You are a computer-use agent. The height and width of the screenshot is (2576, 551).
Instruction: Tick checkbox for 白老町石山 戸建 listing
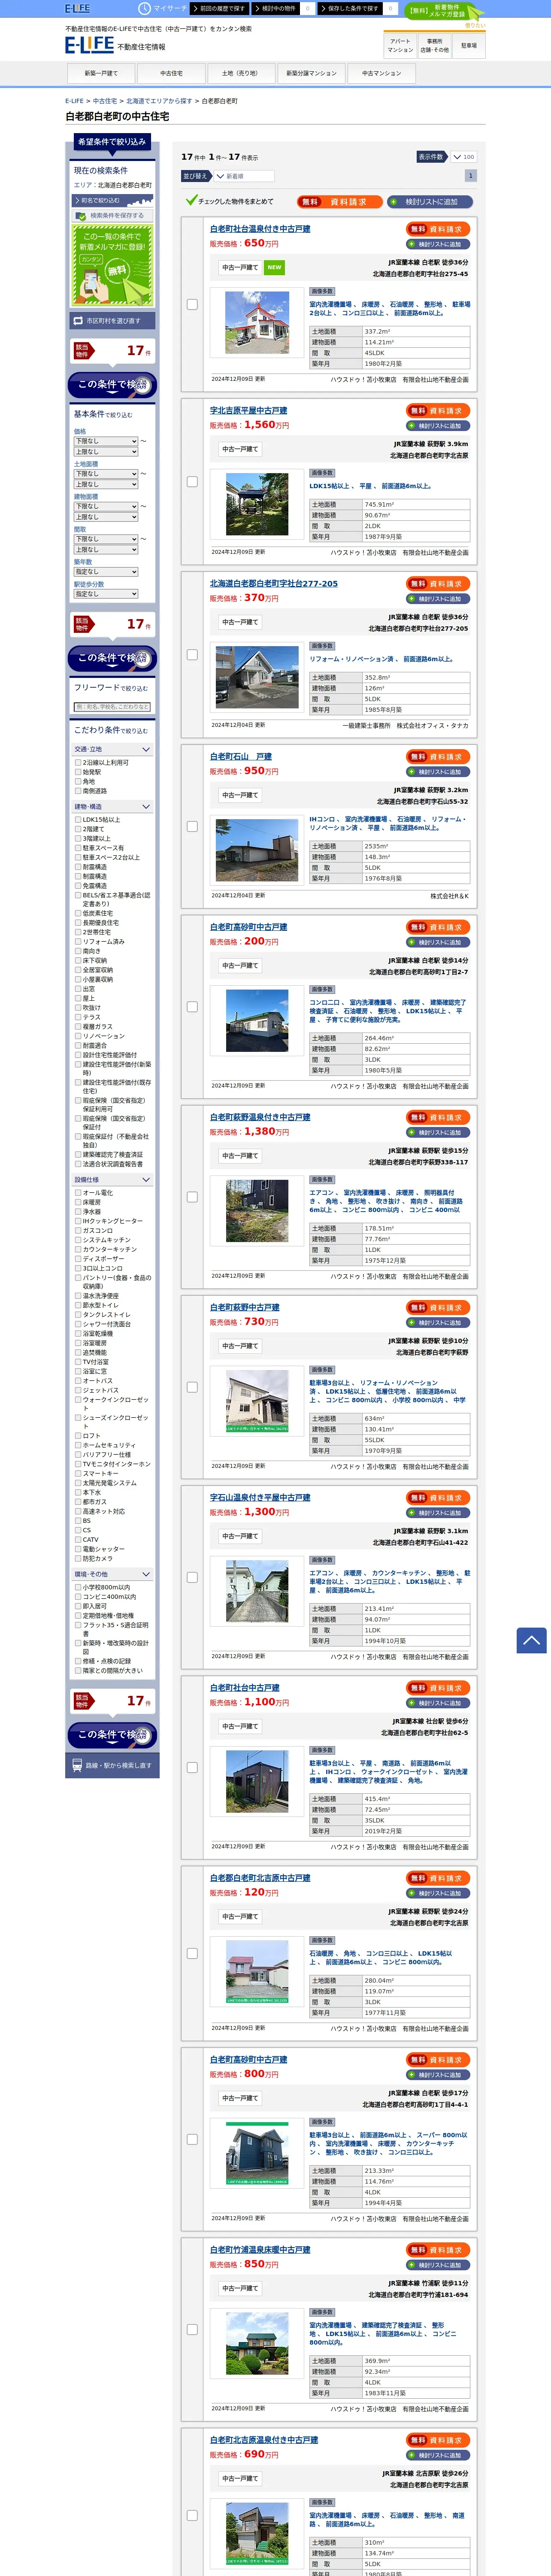tap(192, 826)
